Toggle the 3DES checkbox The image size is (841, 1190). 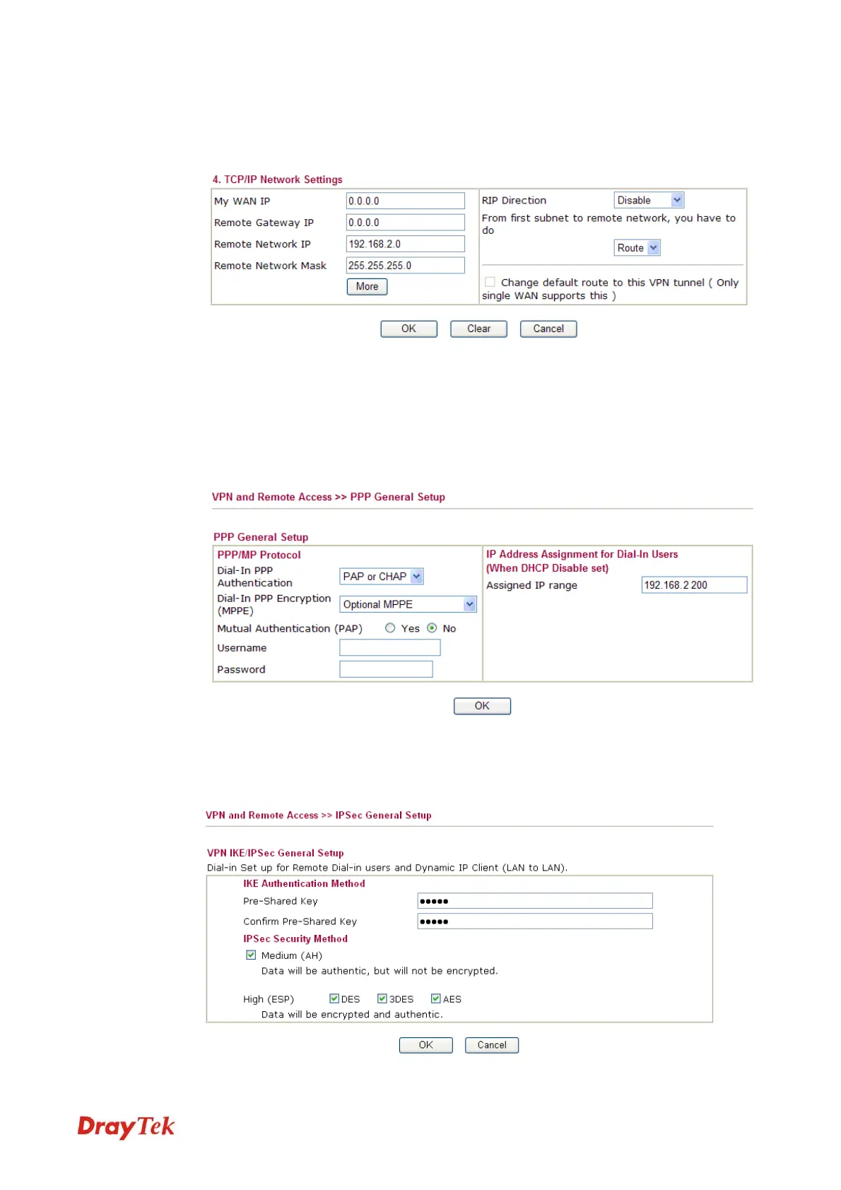tap(382, 998)
